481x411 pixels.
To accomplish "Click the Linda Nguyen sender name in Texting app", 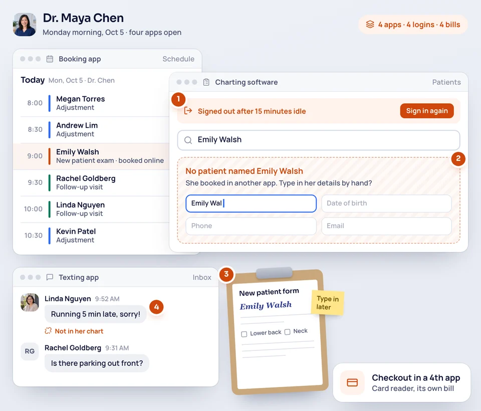I will click(x=68, y=299).
